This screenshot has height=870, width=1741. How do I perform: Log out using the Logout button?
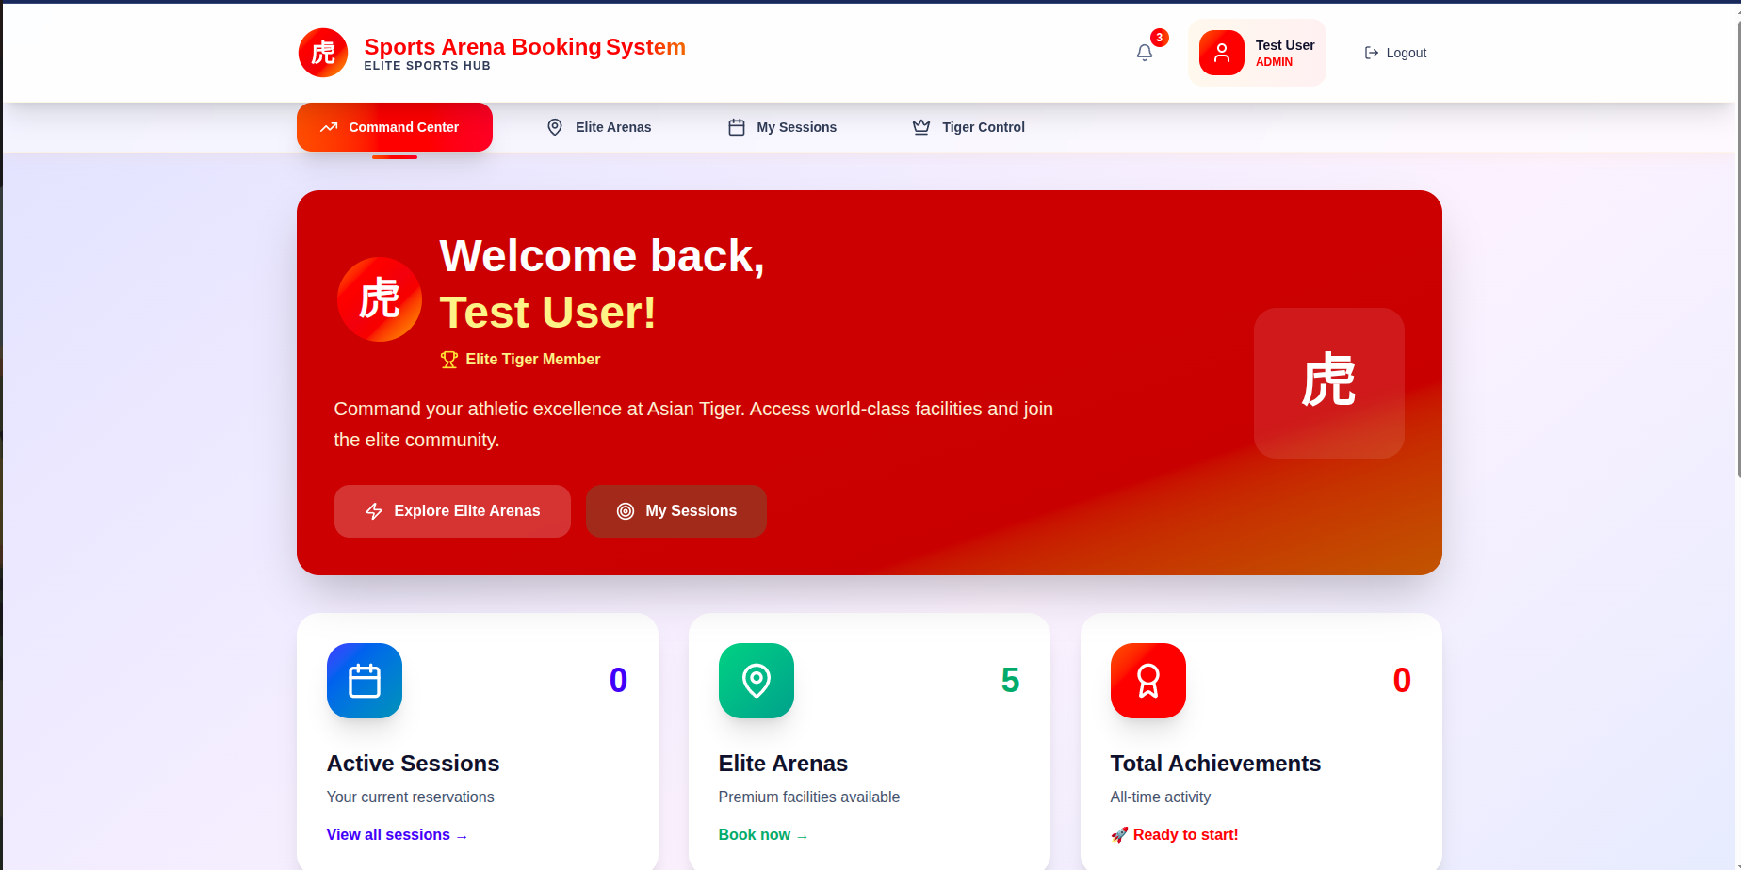1395,53
